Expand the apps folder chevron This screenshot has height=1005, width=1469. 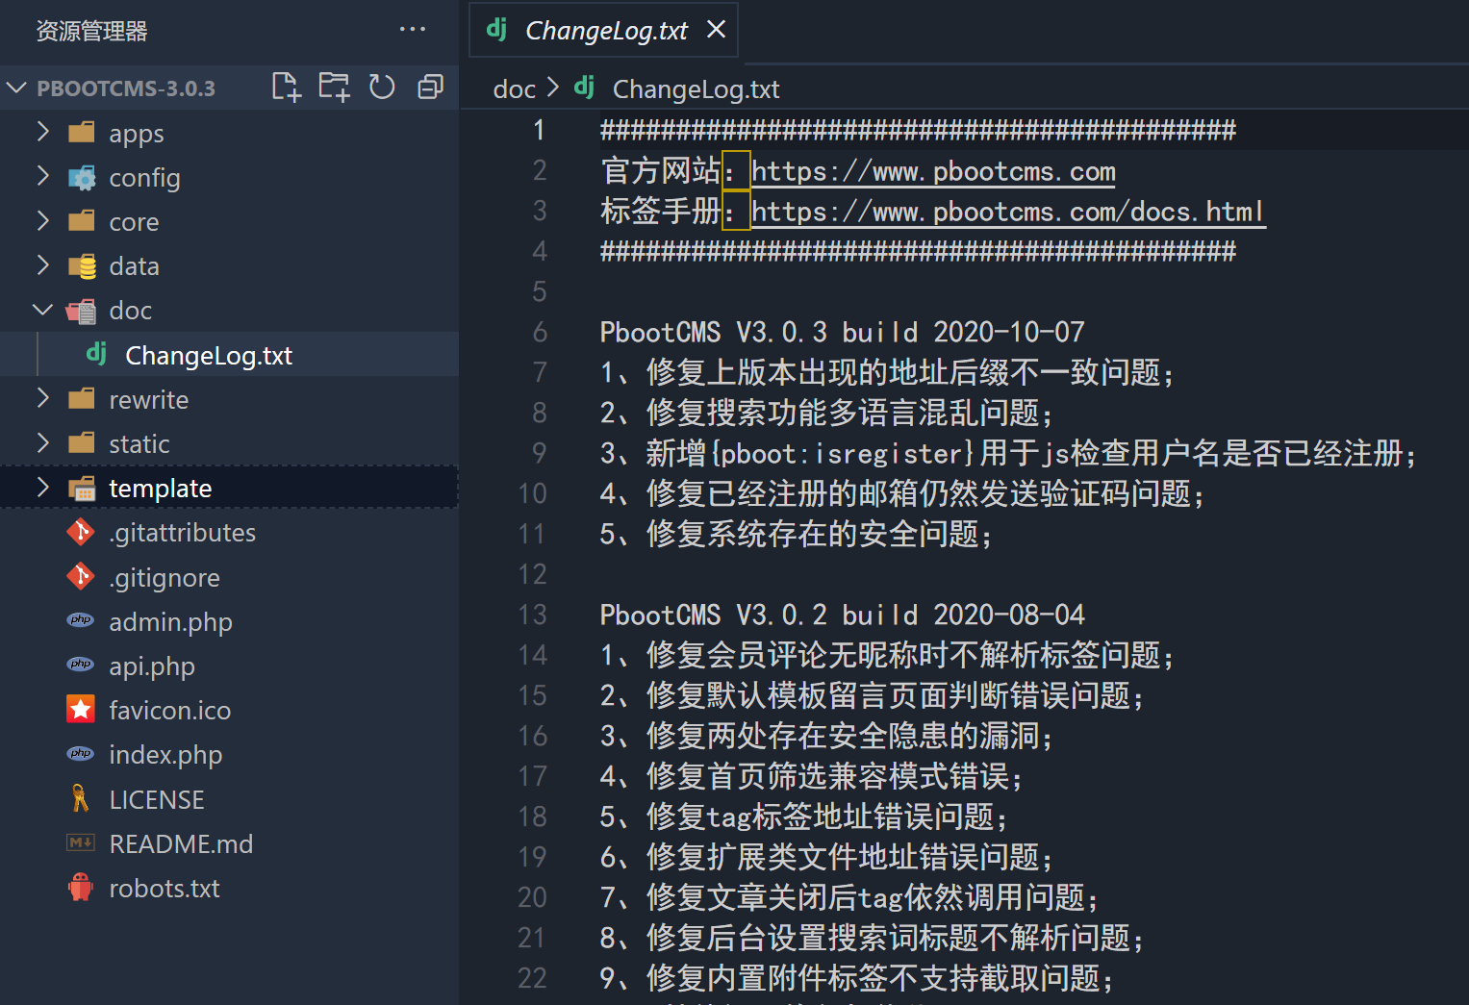pos(42,132)
